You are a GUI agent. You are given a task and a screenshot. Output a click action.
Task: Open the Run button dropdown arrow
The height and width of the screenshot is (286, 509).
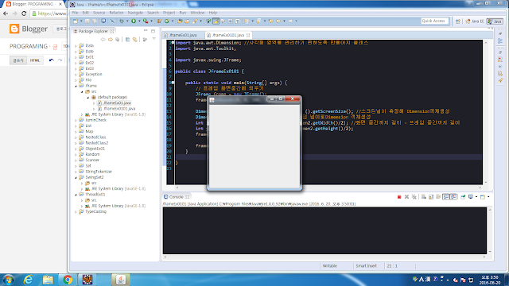(139, 21)
